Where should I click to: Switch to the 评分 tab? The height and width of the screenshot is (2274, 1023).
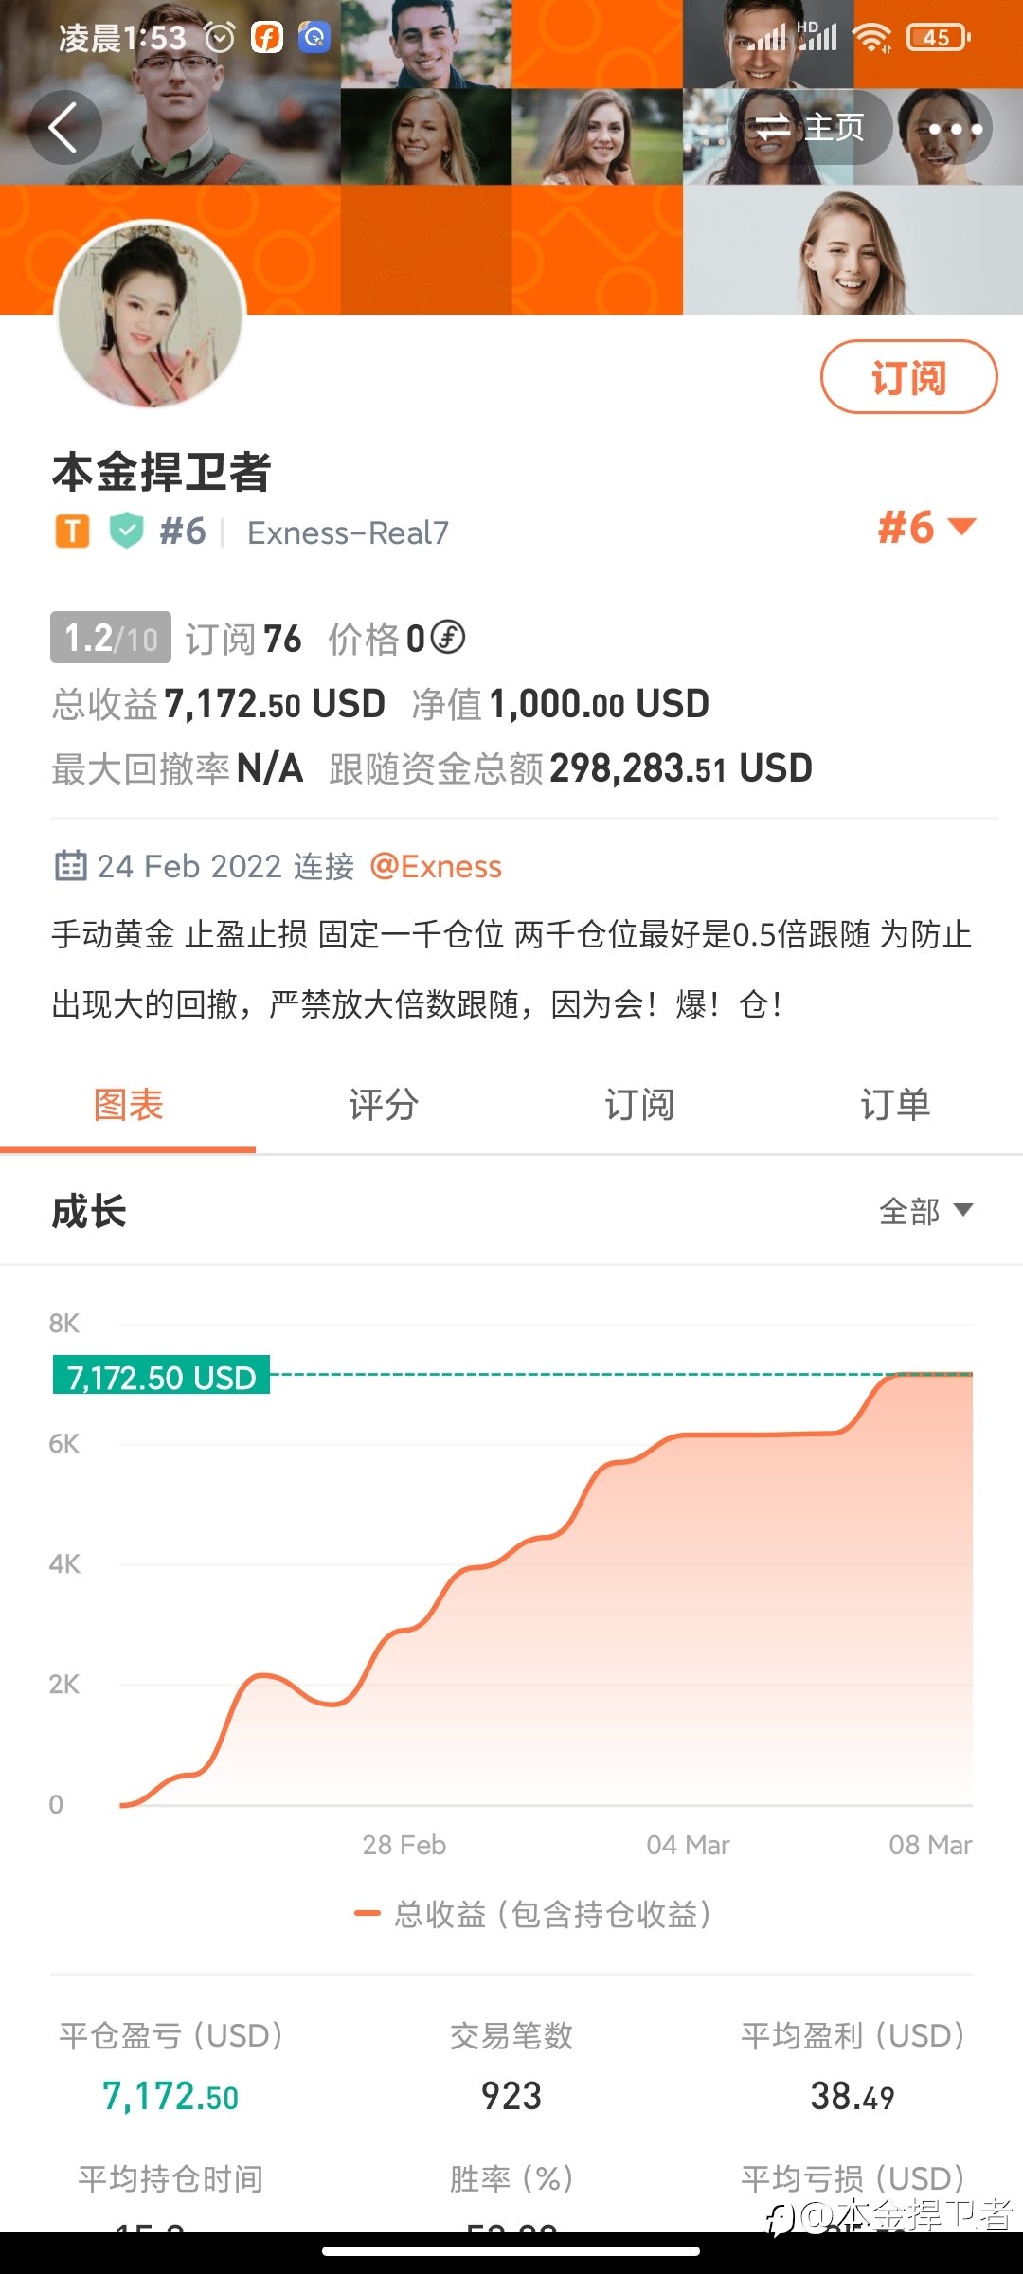coord(384,1105)
